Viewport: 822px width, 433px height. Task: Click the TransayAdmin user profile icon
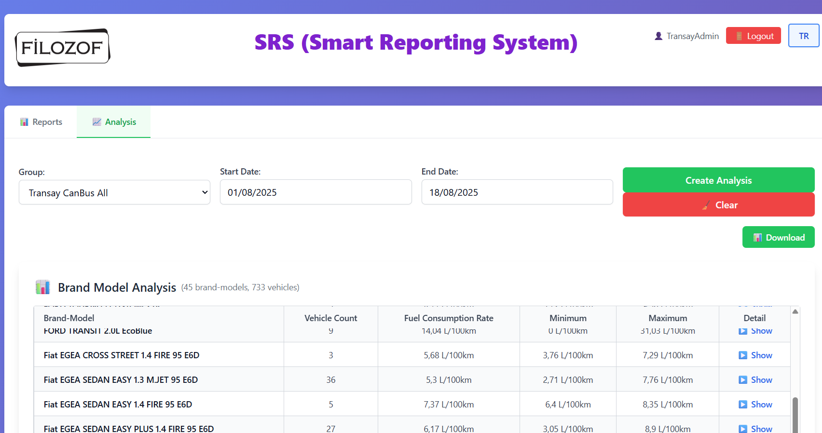[658, 36]
